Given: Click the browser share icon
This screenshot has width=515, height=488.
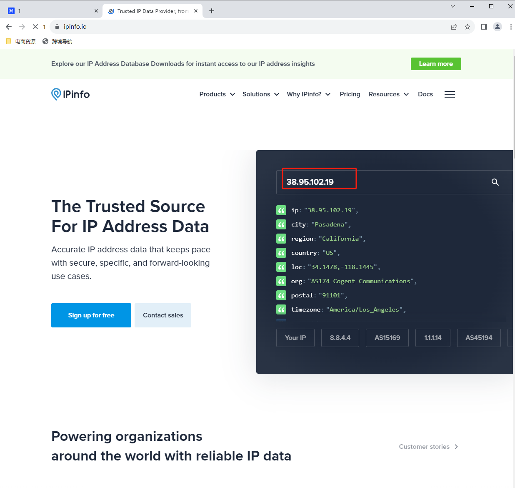Looking at the screenshot, I should pyautogui.click(x=454, y=27).
